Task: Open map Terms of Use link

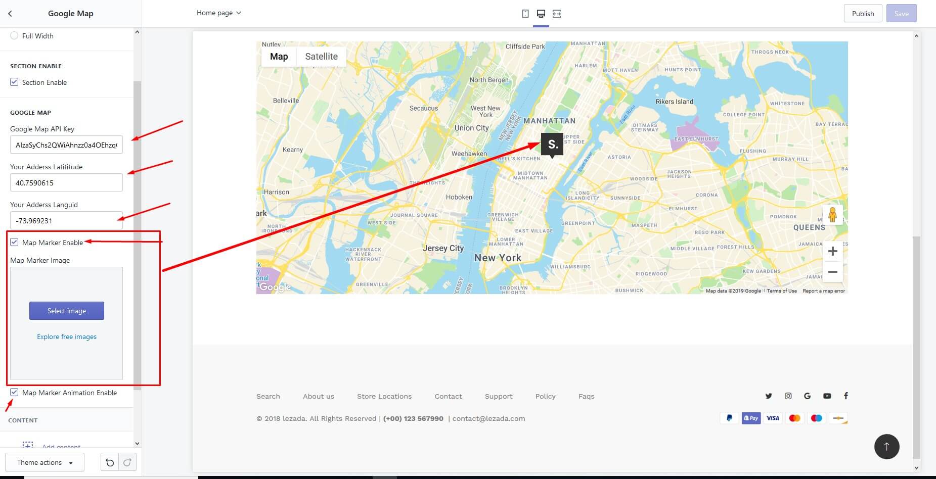Action: [782, 291]
